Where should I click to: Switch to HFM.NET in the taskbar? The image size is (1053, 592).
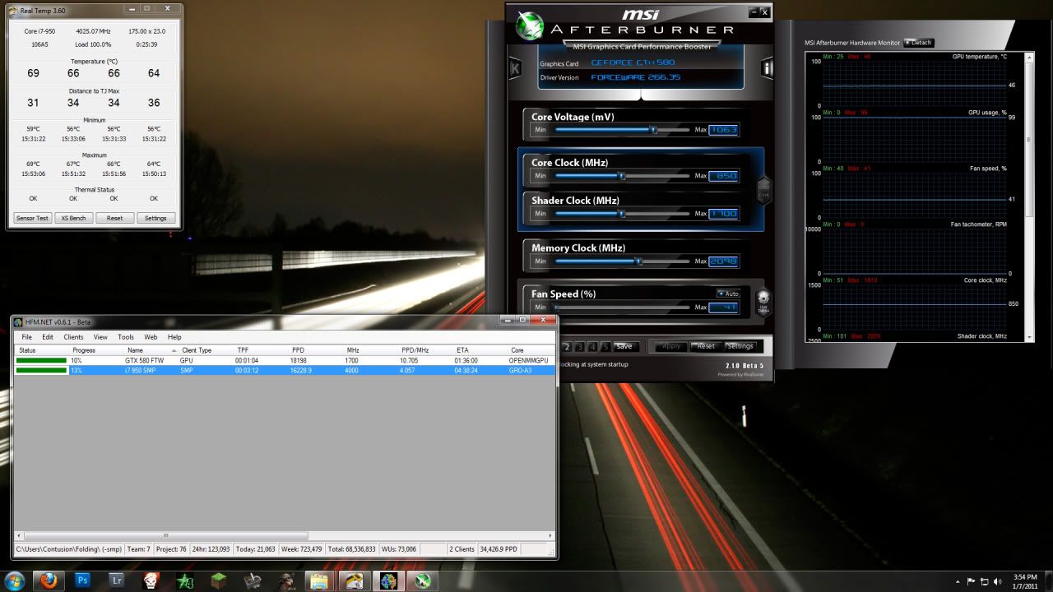point(387,581)
